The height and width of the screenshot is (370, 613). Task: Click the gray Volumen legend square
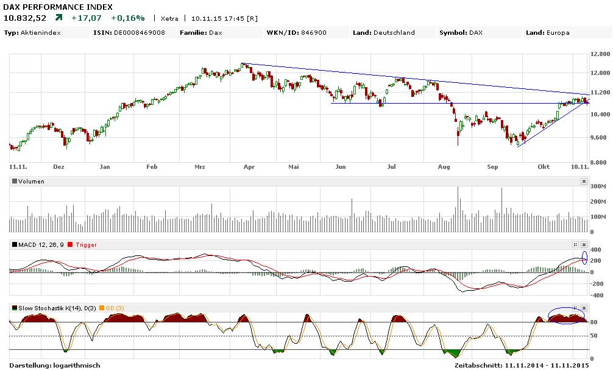pos(15,181)
